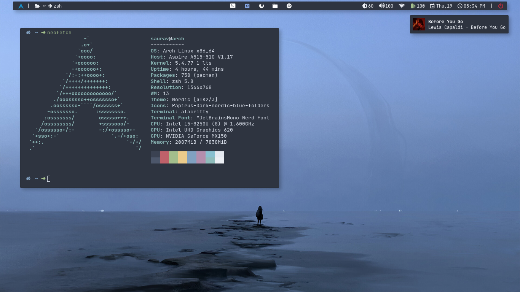Launch Spotify from the bar

tap(289, 6)
